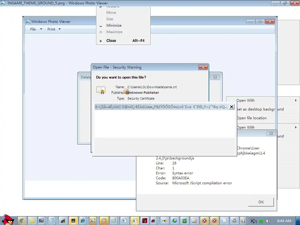Maximize the inner Windows Photo Viewer window
Screen dimensions: 300x225
260,21
